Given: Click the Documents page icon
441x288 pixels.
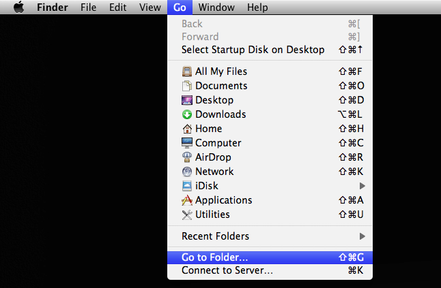Looking at the screenshot, I should coord(187,86).
